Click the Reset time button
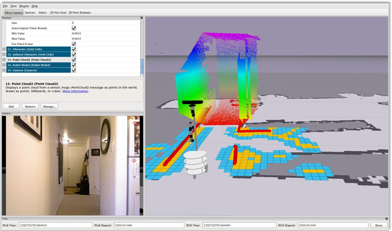This screenshot has height=231, width=392. 379,225
